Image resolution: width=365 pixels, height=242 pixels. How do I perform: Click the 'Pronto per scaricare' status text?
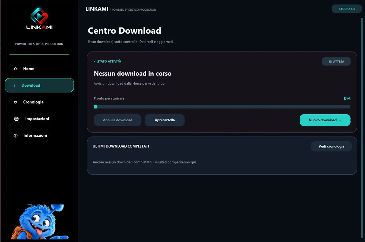click(x=109, y=98)
